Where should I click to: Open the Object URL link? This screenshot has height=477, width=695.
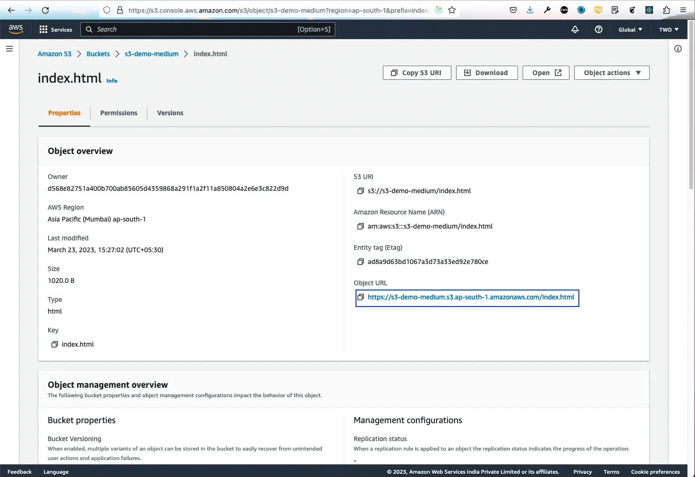(471, 297)
